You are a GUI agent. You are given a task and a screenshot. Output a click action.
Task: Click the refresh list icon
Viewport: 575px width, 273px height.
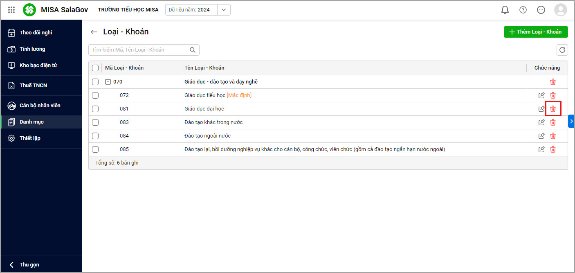click(x=562, y=50)
